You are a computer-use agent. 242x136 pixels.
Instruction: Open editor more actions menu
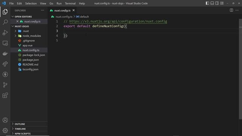(237, 10)
